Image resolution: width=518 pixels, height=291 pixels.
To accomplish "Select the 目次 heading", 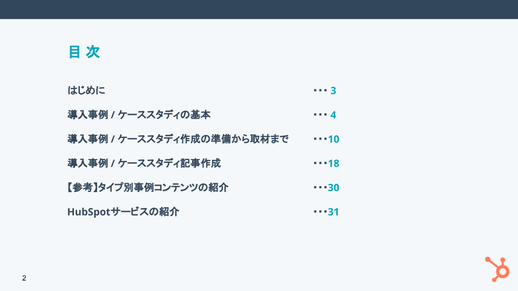I will point(84,52).
